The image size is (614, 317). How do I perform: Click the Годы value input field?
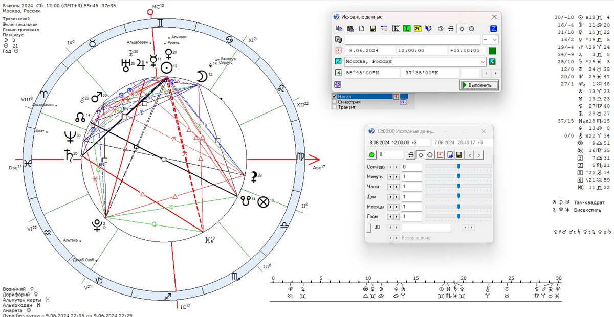point(411,217)
